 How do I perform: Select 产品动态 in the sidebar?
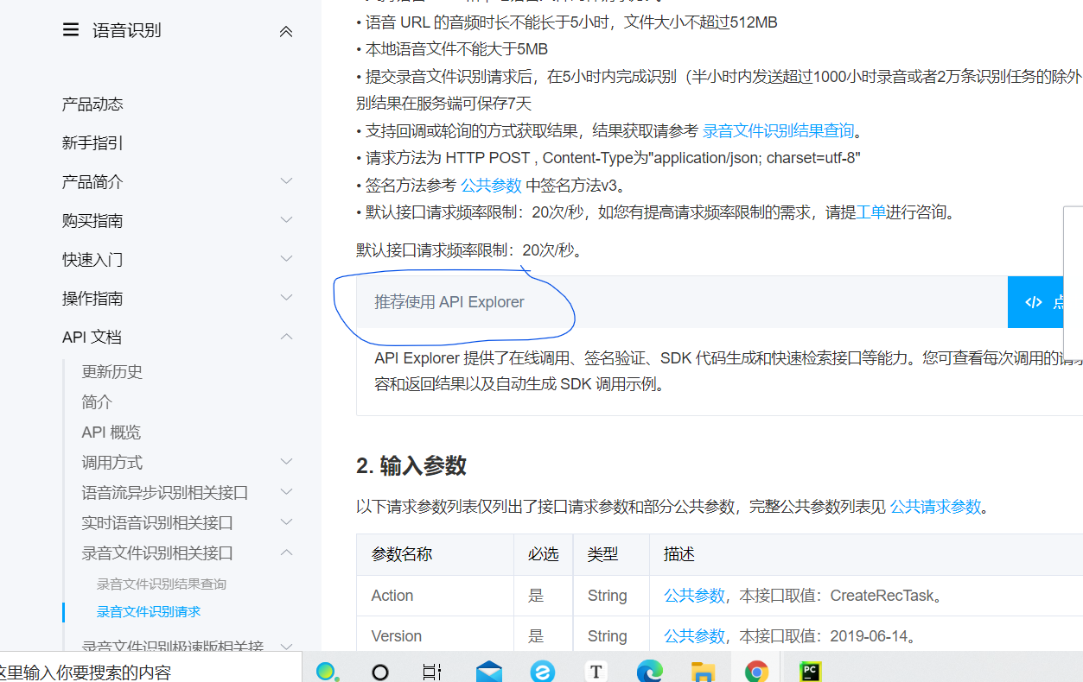click(x=93, y=103)
